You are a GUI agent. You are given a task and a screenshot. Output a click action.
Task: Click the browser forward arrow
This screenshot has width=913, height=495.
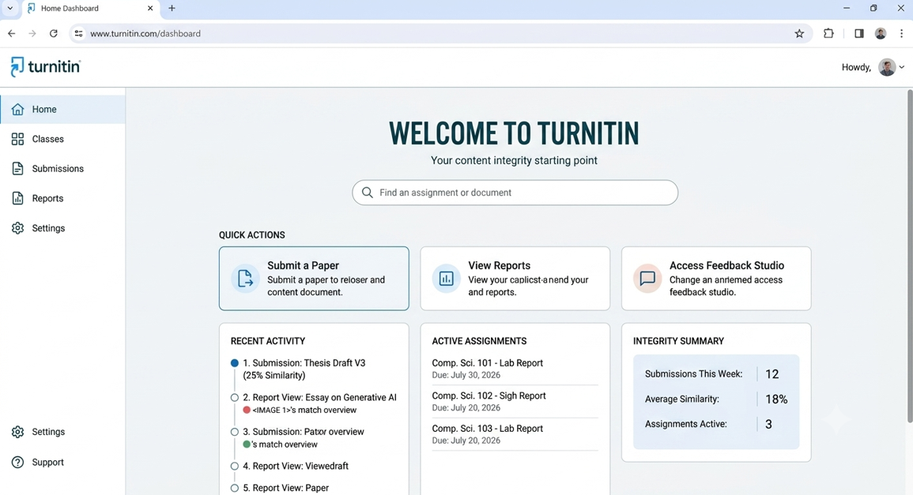click(32, 34)
